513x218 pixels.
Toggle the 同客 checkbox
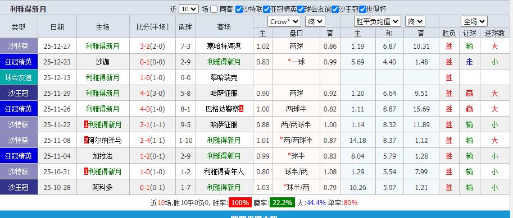214,9
